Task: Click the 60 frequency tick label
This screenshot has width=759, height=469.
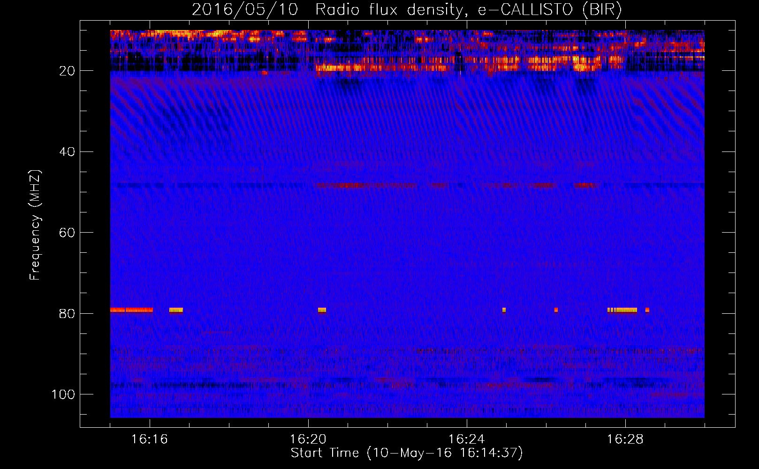Action: [x=67, y=233]
